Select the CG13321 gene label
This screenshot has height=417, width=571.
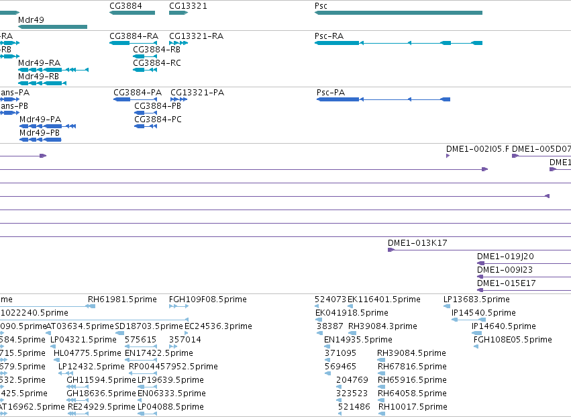[188, 6]
